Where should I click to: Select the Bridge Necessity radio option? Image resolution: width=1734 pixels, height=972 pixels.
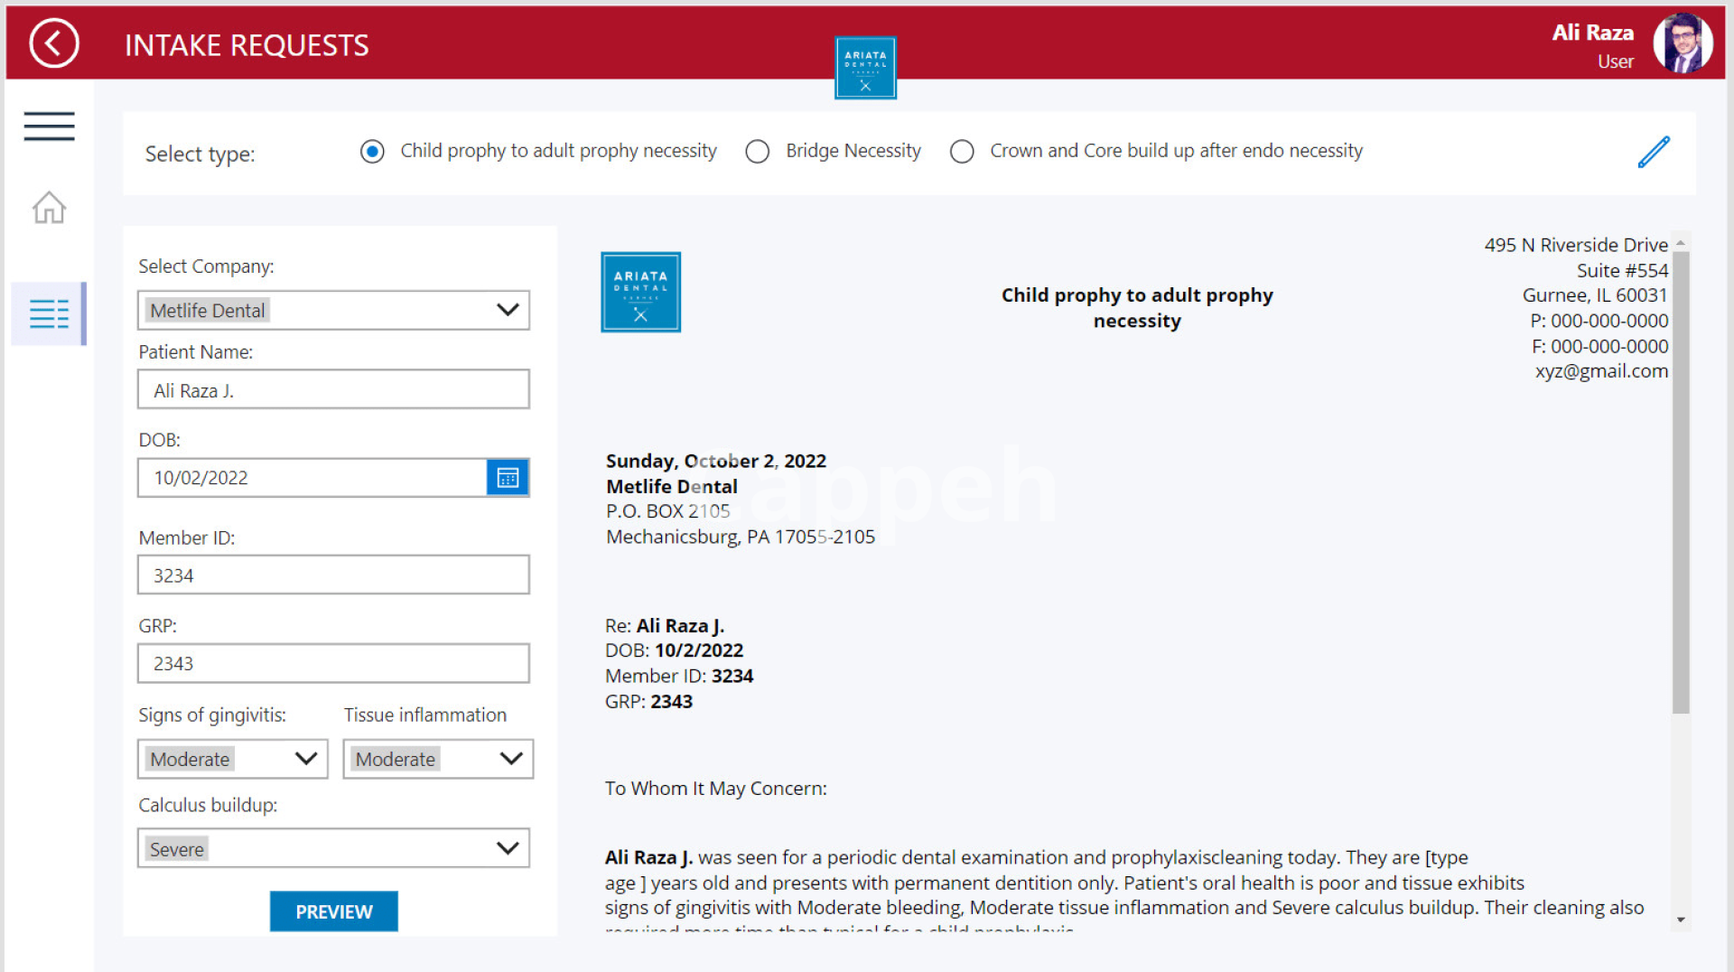pos(758,152)
